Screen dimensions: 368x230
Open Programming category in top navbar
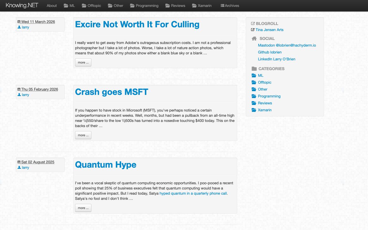pyautogui.click(x=144, y=5)
